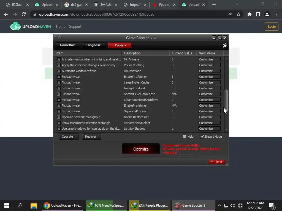This screenshot has height=211, width=282.
Task: Open the Restore dropdown
Action: (92, 137)
